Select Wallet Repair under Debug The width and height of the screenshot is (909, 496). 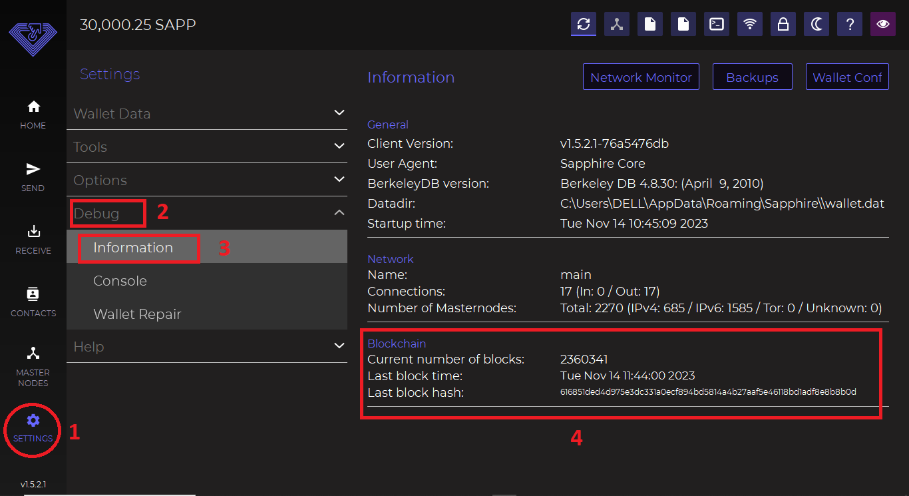137,314
